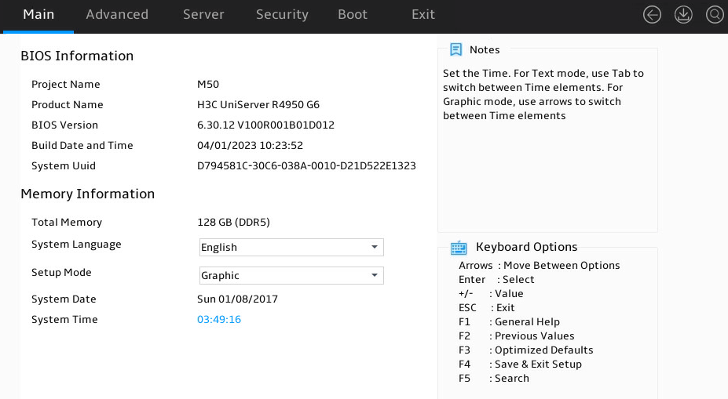Click the System Uuid value
The height and width of the screenshot is (399, 728).
pos(306,166)
